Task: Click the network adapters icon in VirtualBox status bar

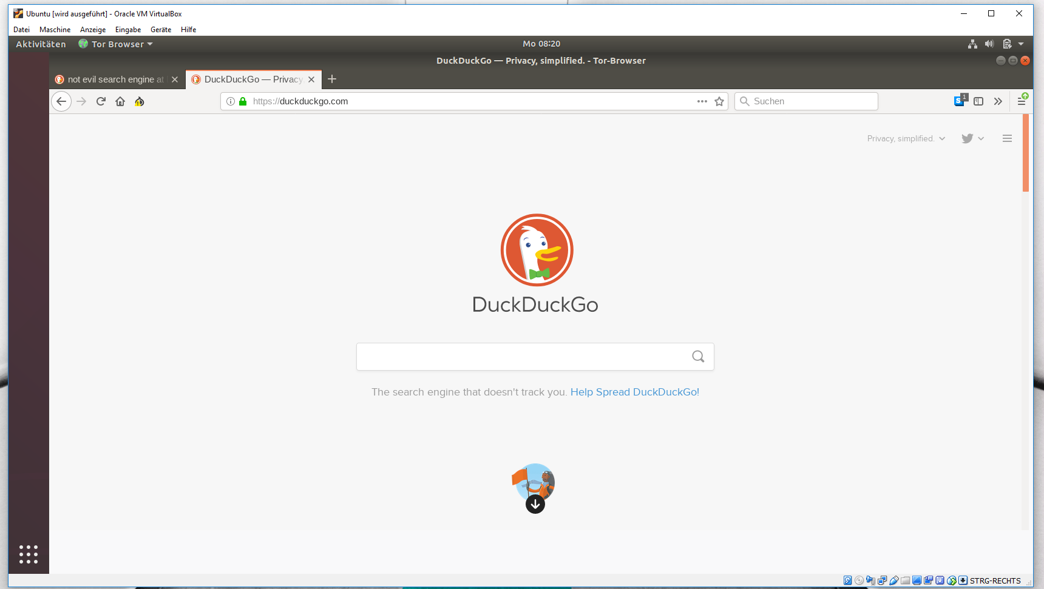Action: tap(882, 581)
